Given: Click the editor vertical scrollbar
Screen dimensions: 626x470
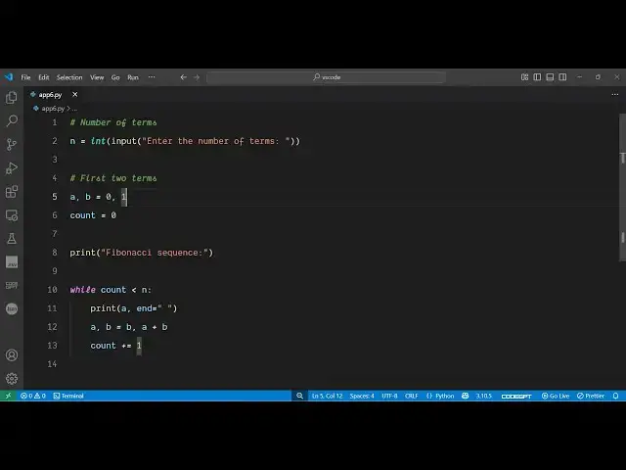Looking at the screenshot, I should [x=622, y=187].
